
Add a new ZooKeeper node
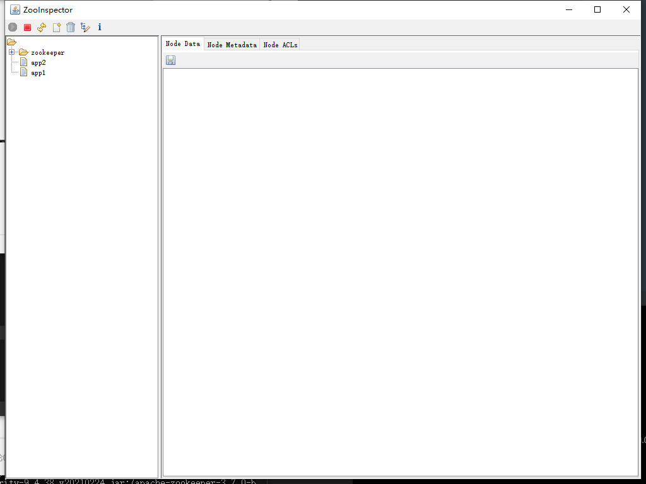click(56, 27)
